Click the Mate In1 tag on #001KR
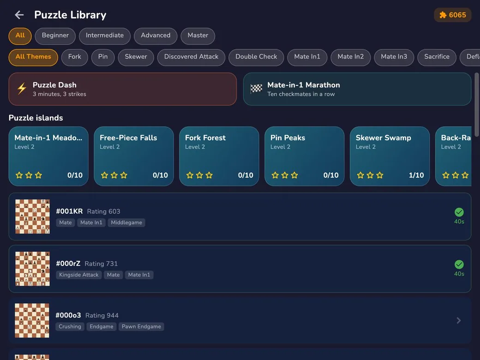Image resolution: width=480 pixels, height=360 pixels. [91, 222]
